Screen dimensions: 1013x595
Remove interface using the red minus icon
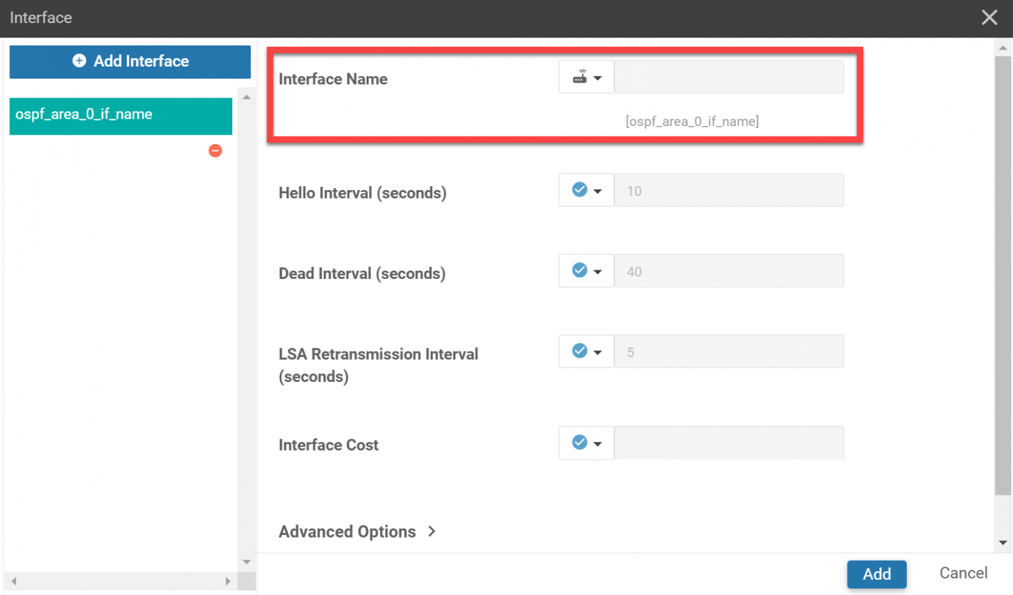pyautogui.click(x=215, y=150)
